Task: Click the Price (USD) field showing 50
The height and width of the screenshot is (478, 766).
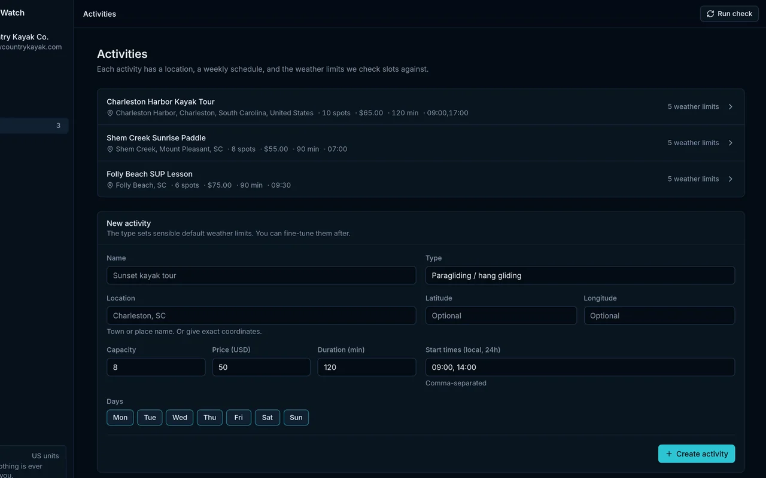Action: [261, 367]
